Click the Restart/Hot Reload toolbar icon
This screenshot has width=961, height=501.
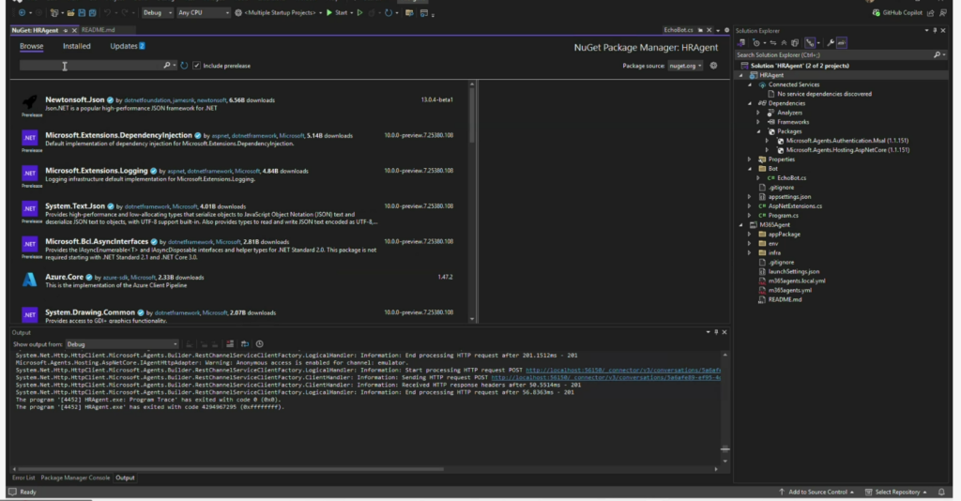(388, 12)
